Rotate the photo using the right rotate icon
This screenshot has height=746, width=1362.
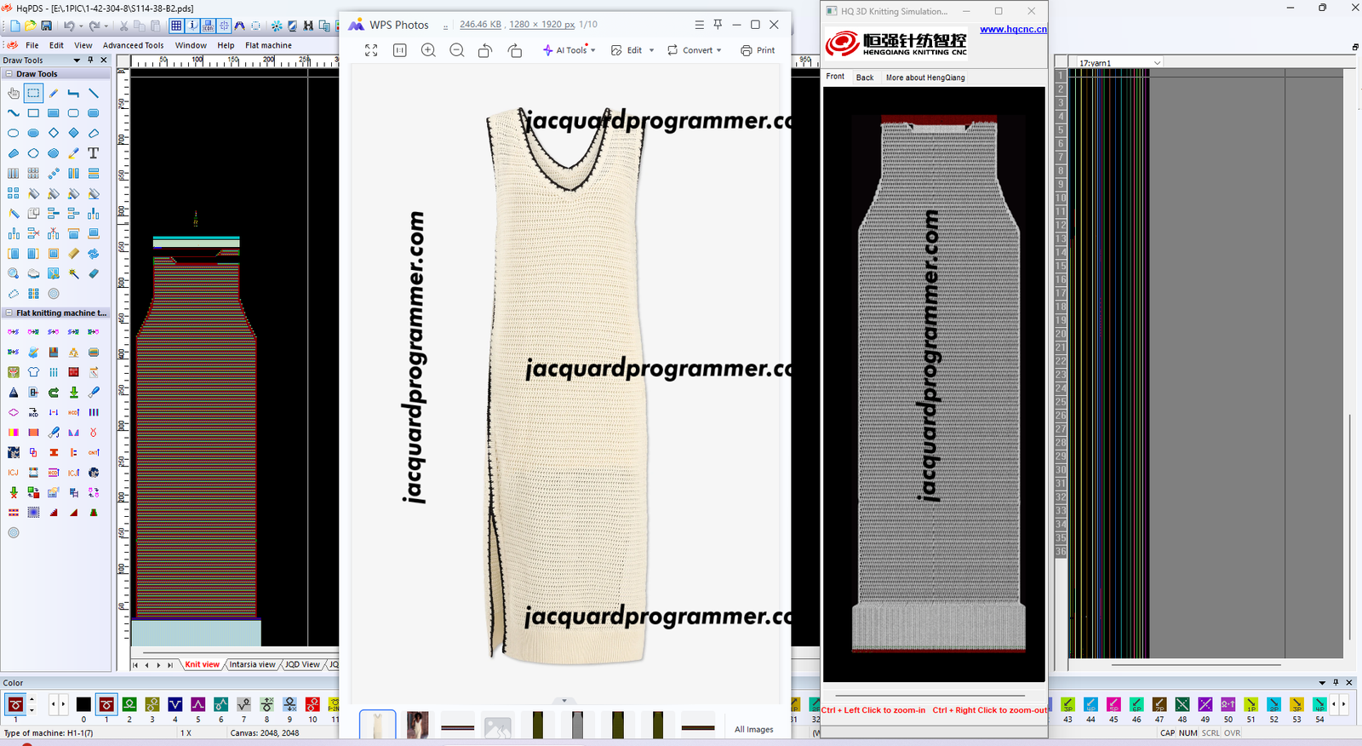click(x=515, y=50)
